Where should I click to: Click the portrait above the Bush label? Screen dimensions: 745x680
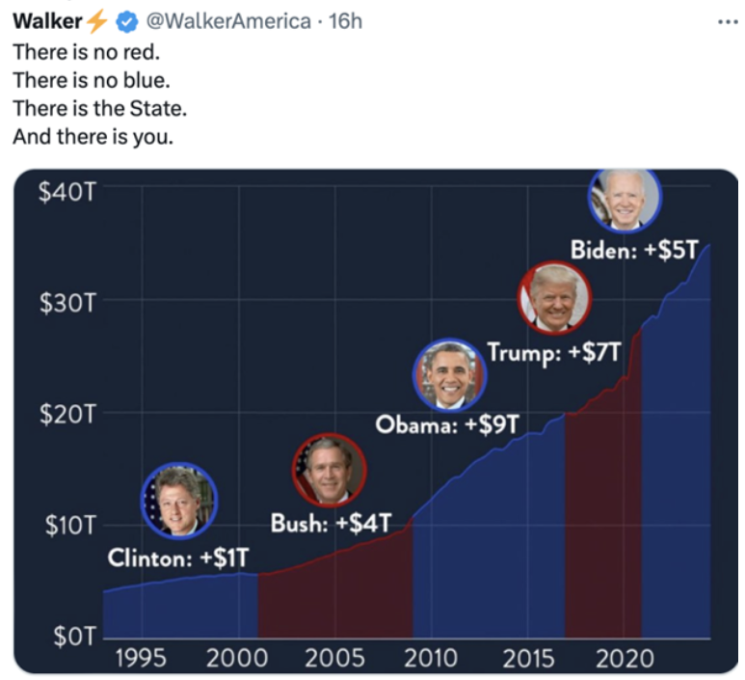point(330,470)
